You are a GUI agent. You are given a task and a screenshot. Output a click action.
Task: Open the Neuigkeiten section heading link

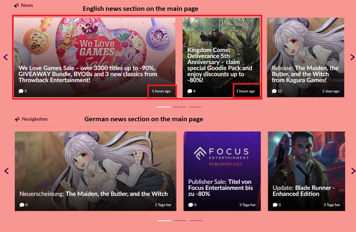35,119
